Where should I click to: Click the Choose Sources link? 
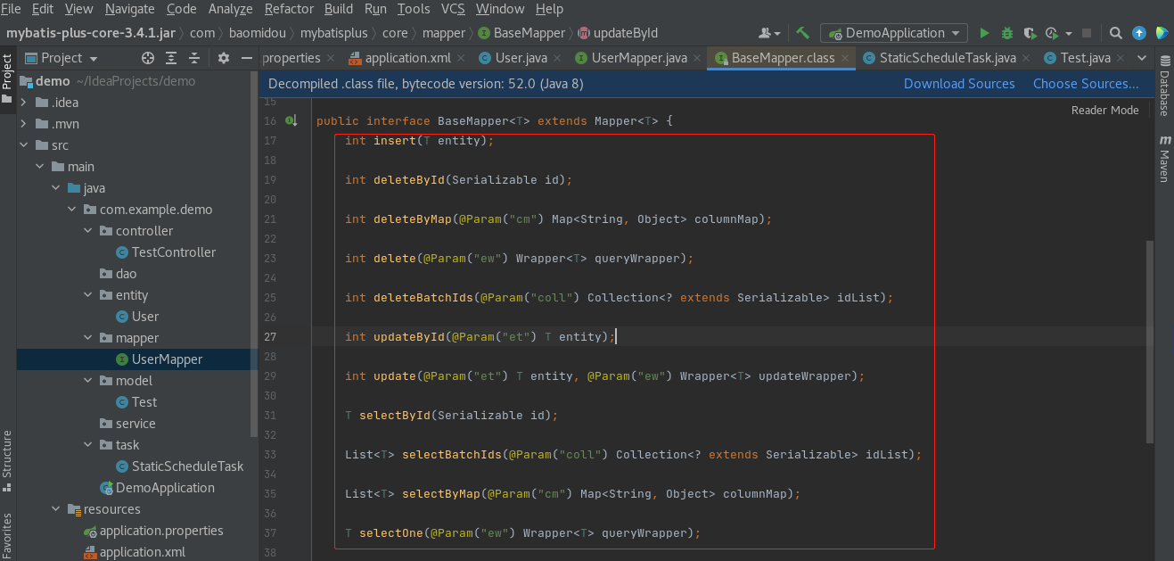[1086, 84]
